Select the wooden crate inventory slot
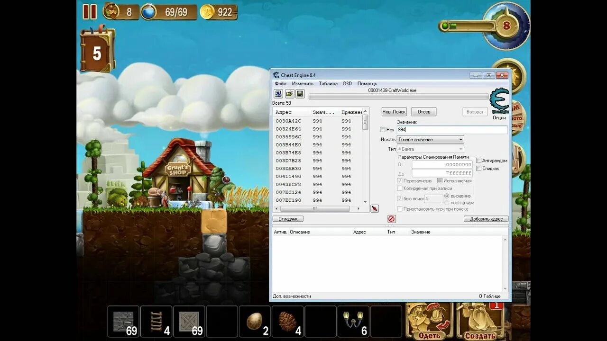The width and height of the screenshot is (607, 341). [189, 322]
